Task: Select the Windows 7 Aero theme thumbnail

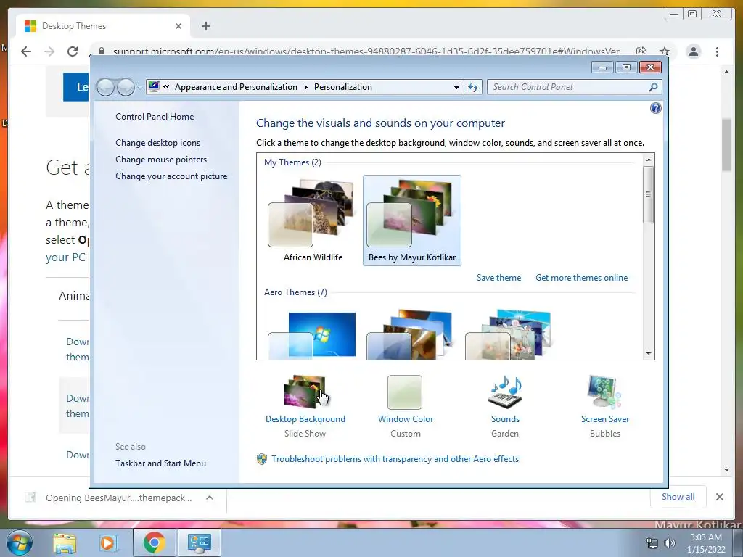Action: [x=312, y=335]
